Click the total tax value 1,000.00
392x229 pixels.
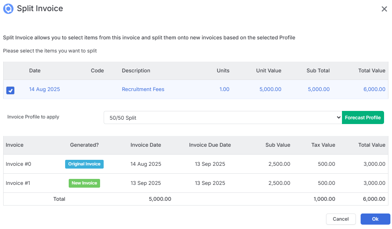click(x=324, y=199)
